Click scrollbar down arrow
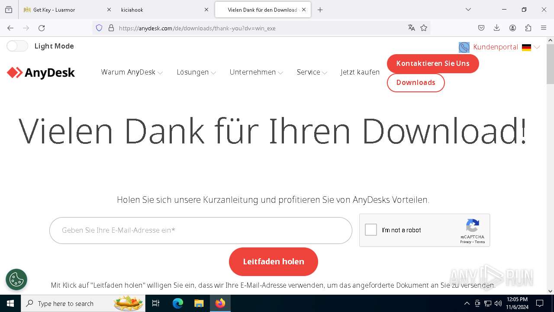Viewport: 554px width, 312px height. coord(550,291)
